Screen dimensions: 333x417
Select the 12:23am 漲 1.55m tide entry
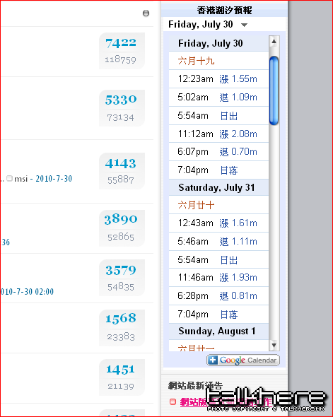[x=218, y=79]
